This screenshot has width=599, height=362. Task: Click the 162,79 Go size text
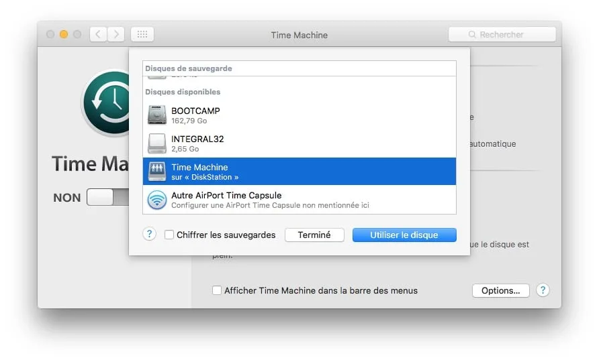(189, 121)
